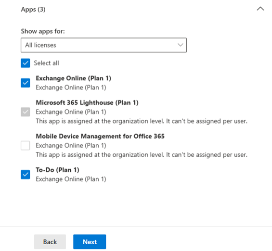This screenshot has width=272, height=251.
Task: Click the dropdown arrow in the licenses box
Action: [x=181, y=45]
